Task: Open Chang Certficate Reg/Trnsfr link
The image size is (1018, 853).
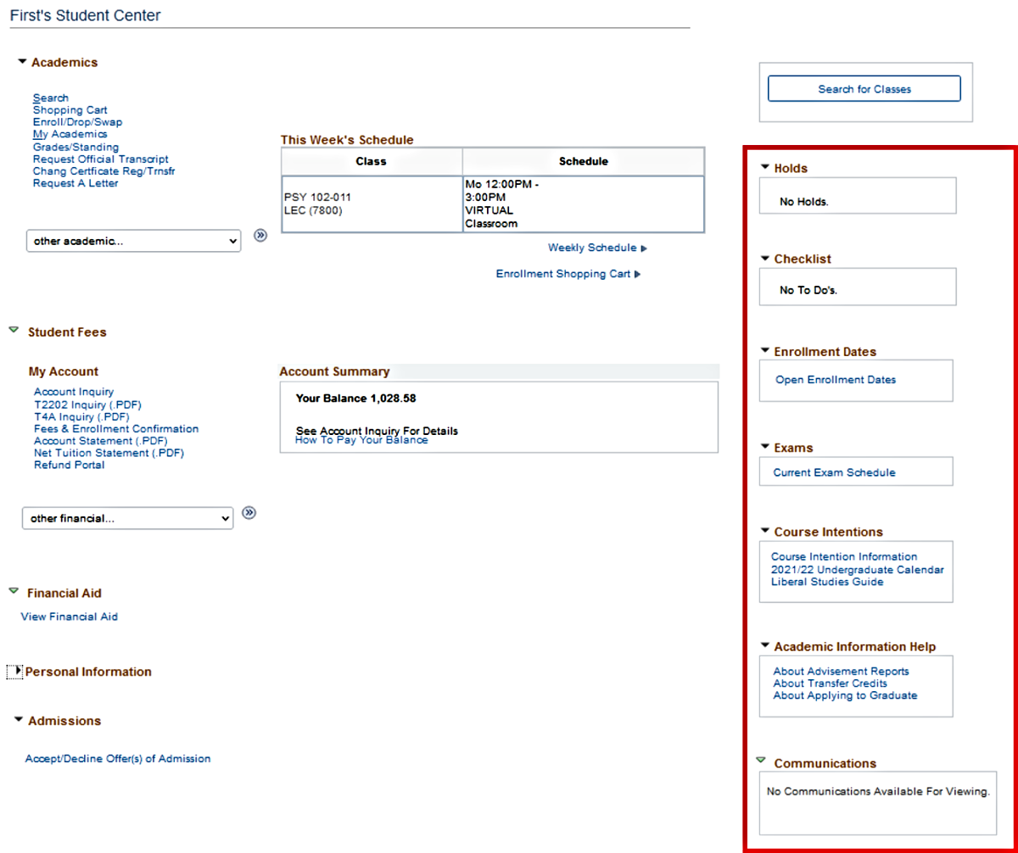Action: 104,171
